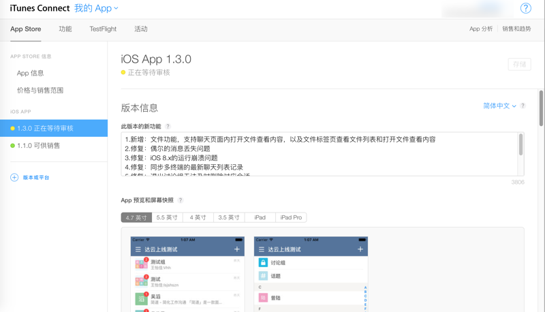Select the 3.5 英寸 screenshot size
This screenshot has width=545, height=312.
(x=229, y=217)
